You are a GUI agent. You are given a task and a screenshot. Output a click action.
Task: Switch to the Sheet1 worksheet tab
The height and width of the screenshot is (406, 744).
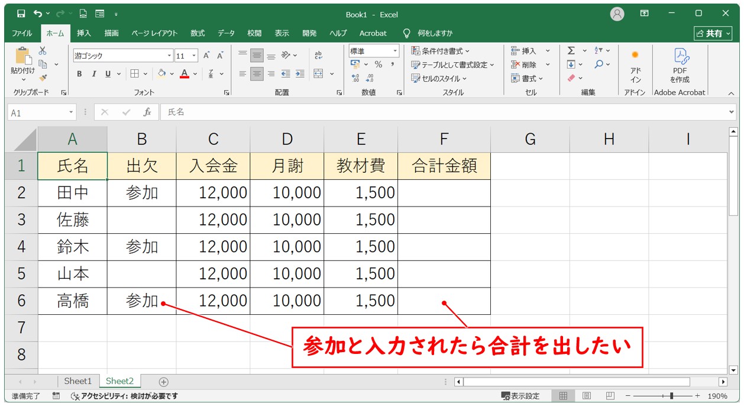(x=77, y=381)
